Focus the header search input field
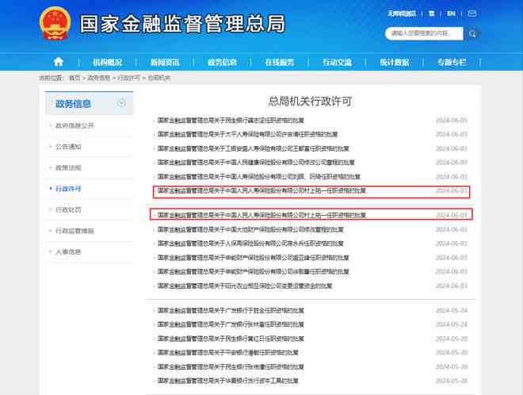This screenshot has width=523, height=395. point(424,33)
